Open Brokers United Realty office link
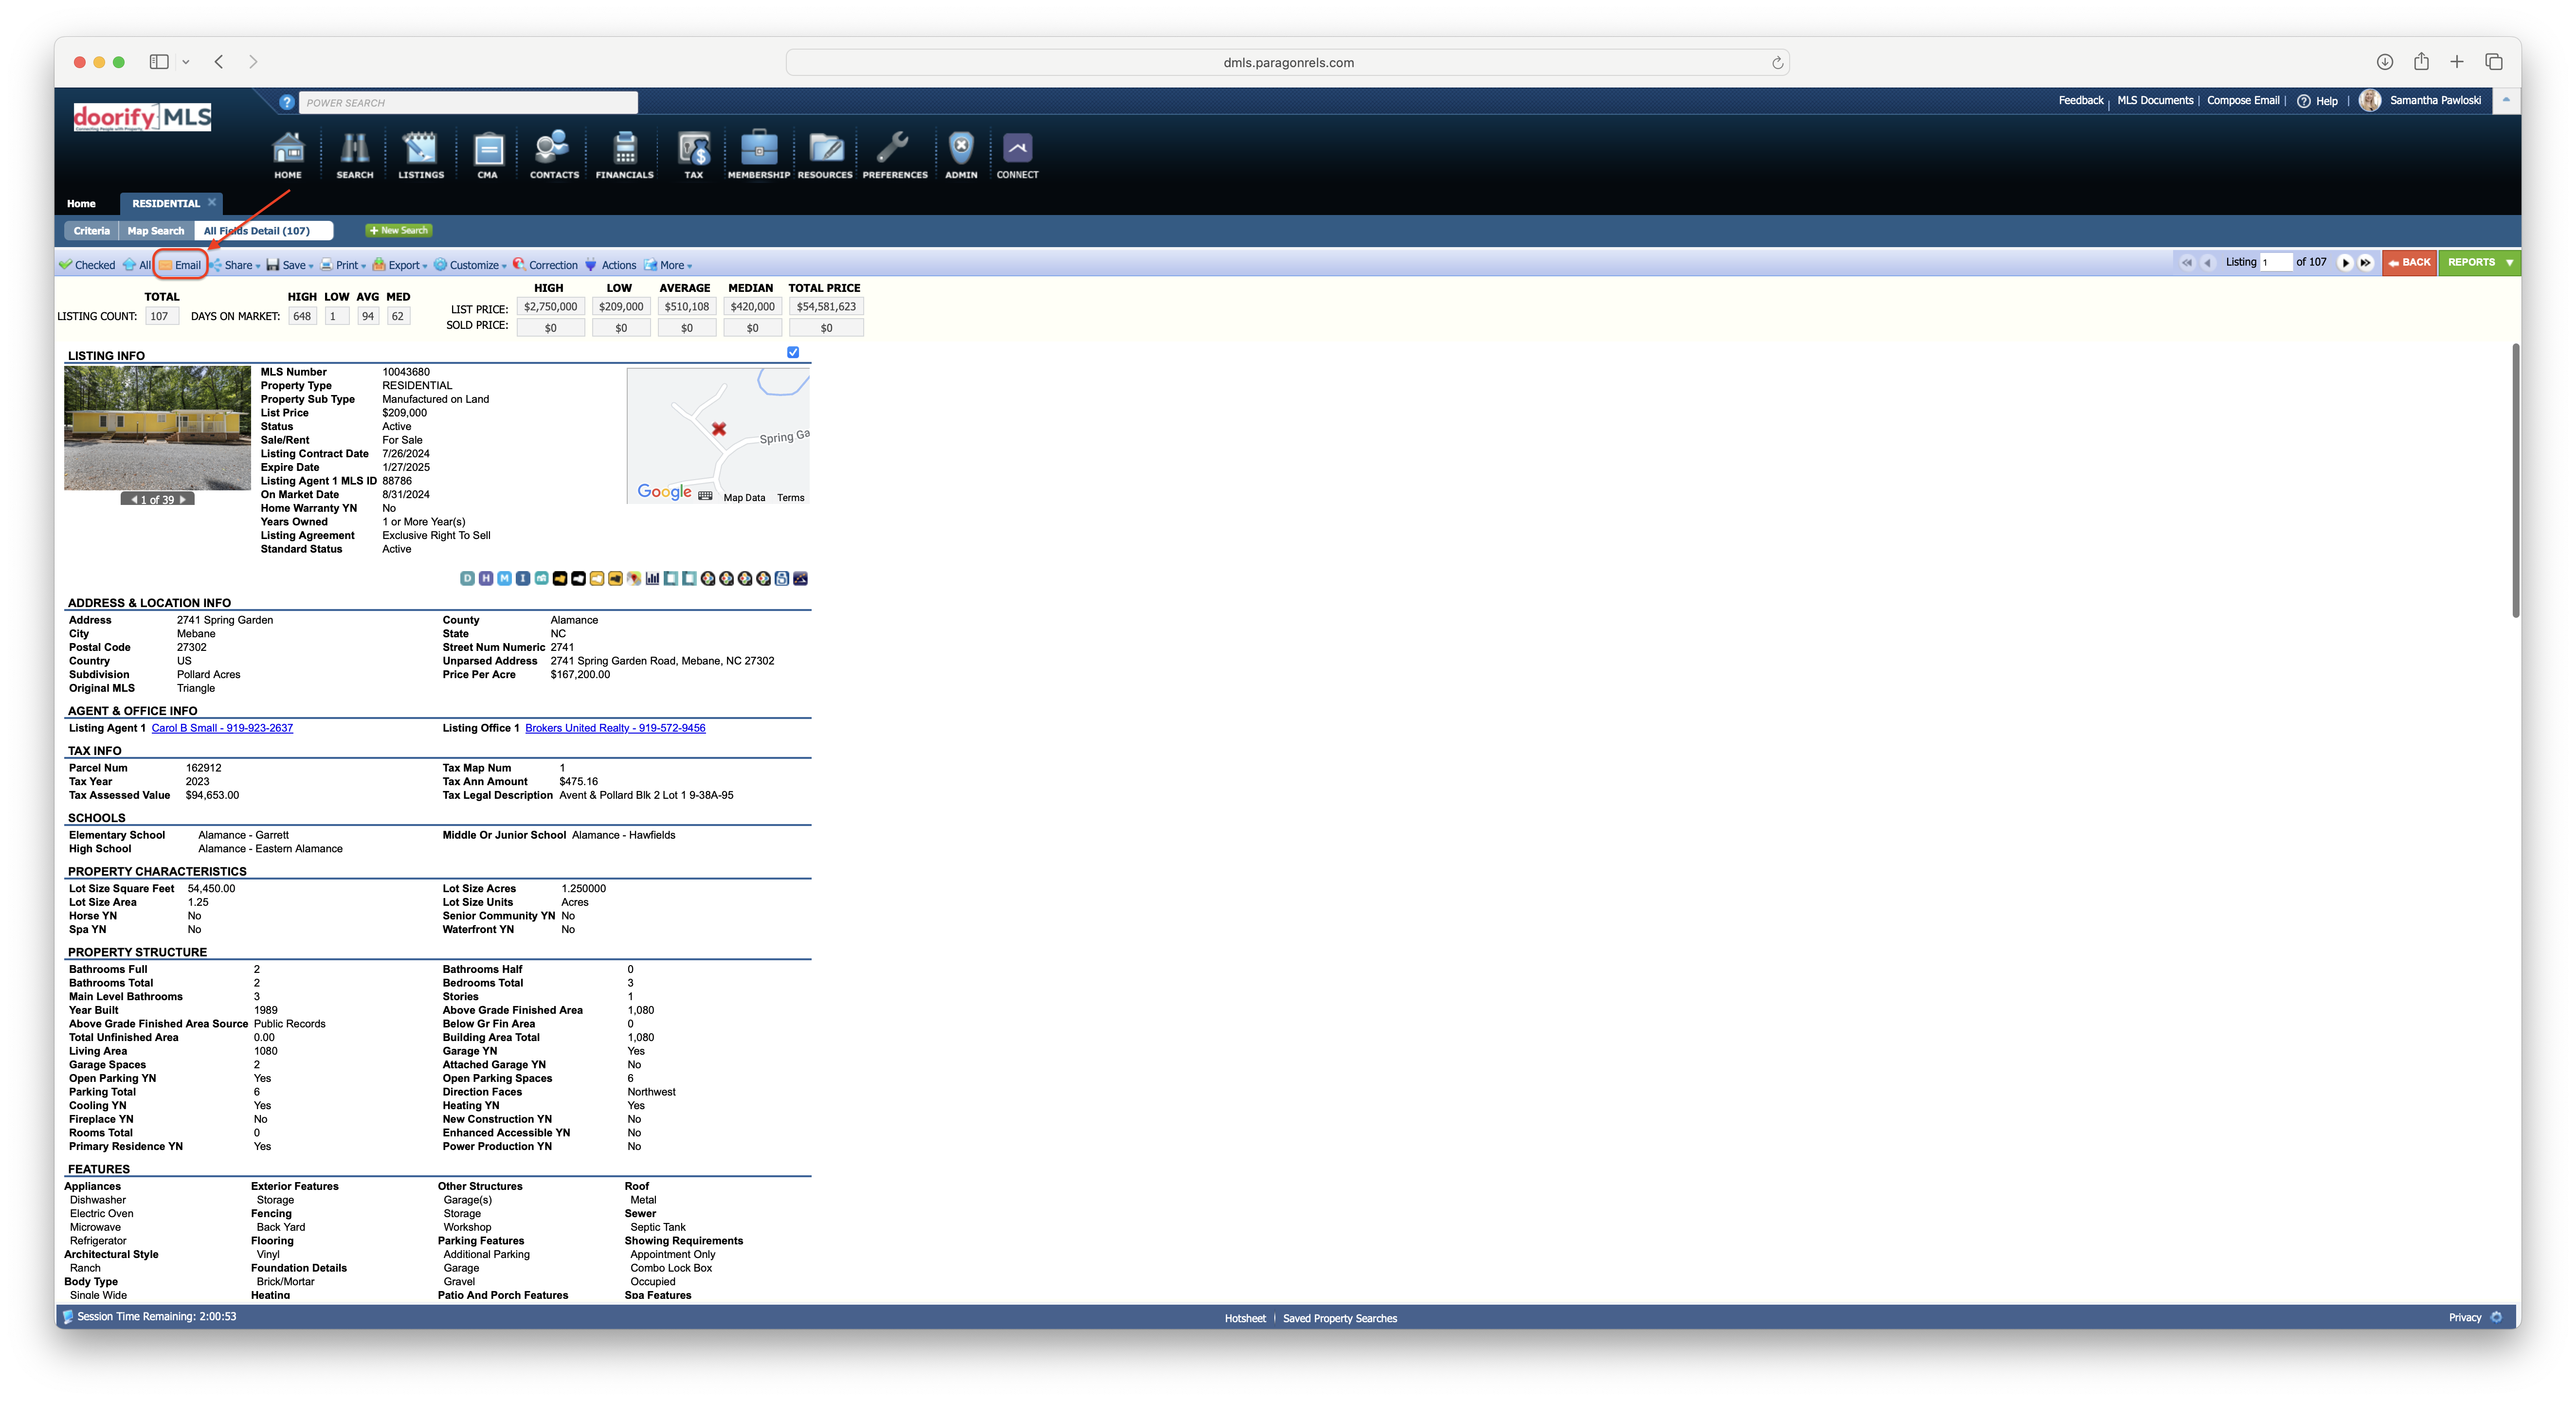The height and width of the screenshot is (1401, 2576). (x=615, y=728)
